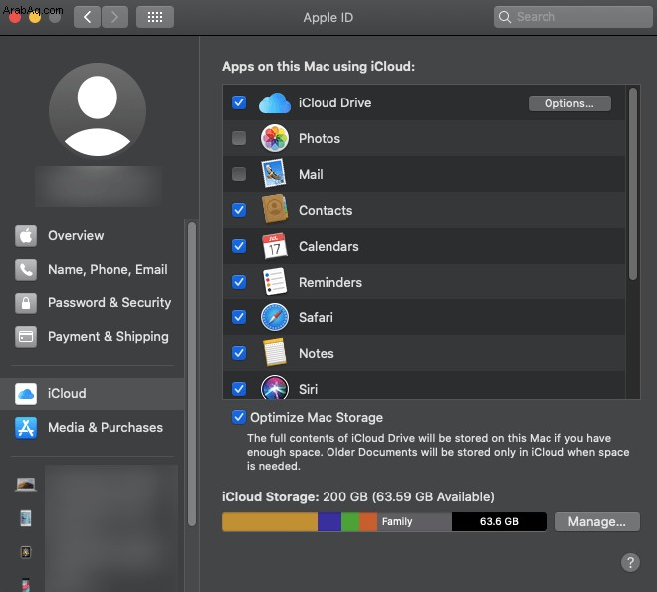Go back with the left arrow
The image size is (657, 592).
88,17
